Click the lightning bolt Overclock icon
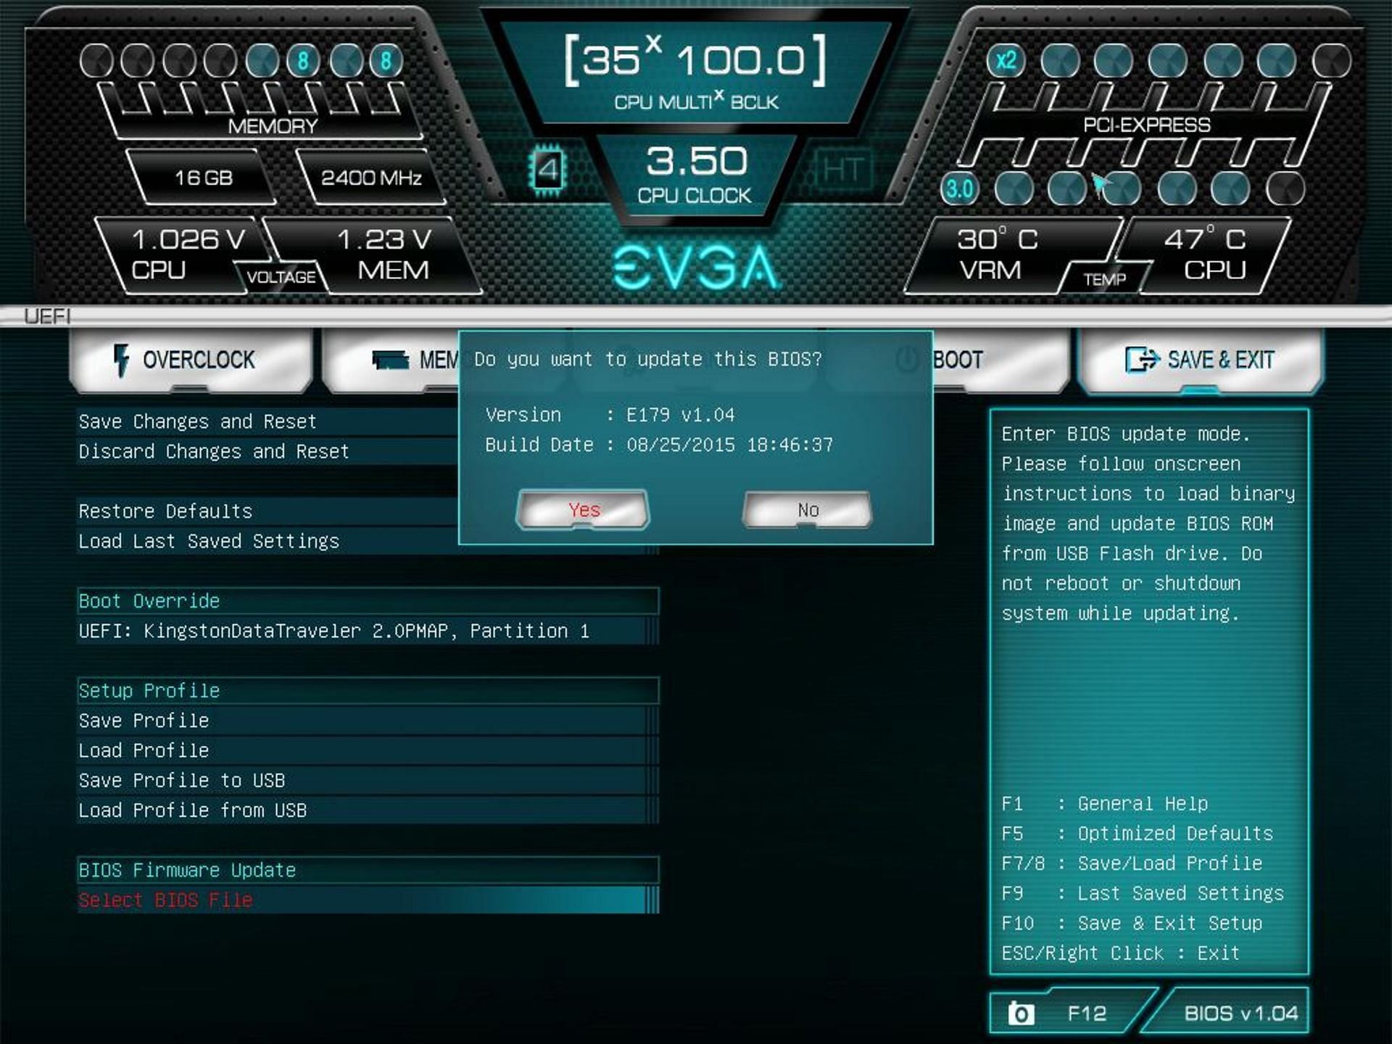Viewport: 1392px width, 1044px height. [x=121, y=360]
